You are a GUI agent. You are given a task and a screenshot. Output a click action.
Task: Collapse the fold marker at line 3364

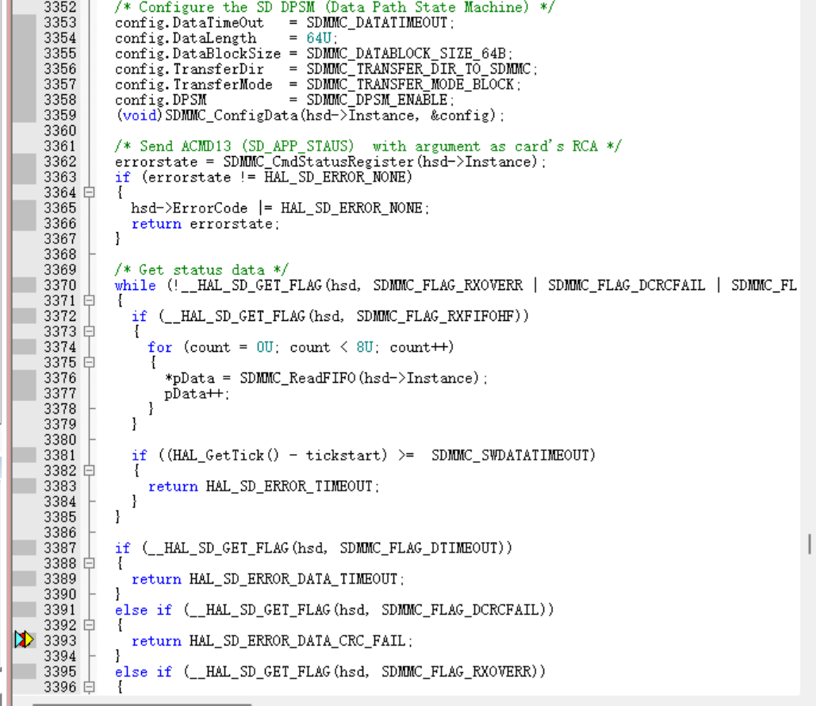(90, 193)
